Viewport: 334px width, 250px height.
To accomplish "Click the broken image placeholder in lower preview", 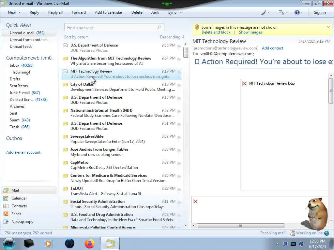I will tap(196, 201).
